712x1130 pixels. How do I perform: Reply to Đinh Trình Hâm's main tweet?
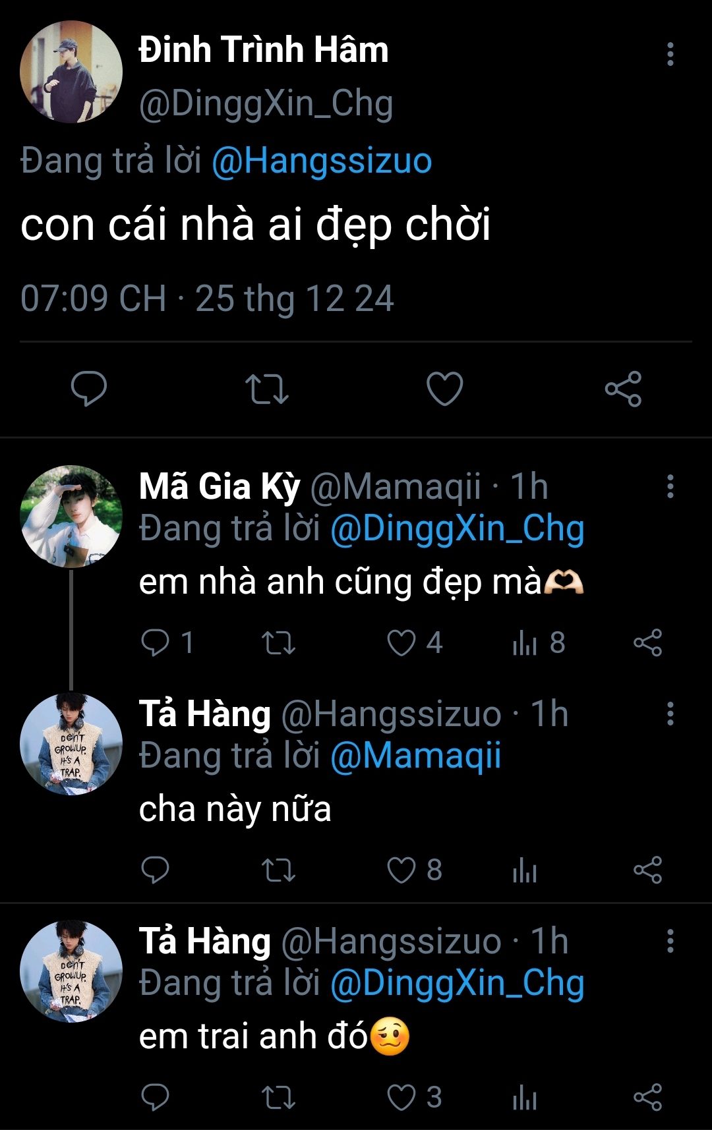pos(89,388)
